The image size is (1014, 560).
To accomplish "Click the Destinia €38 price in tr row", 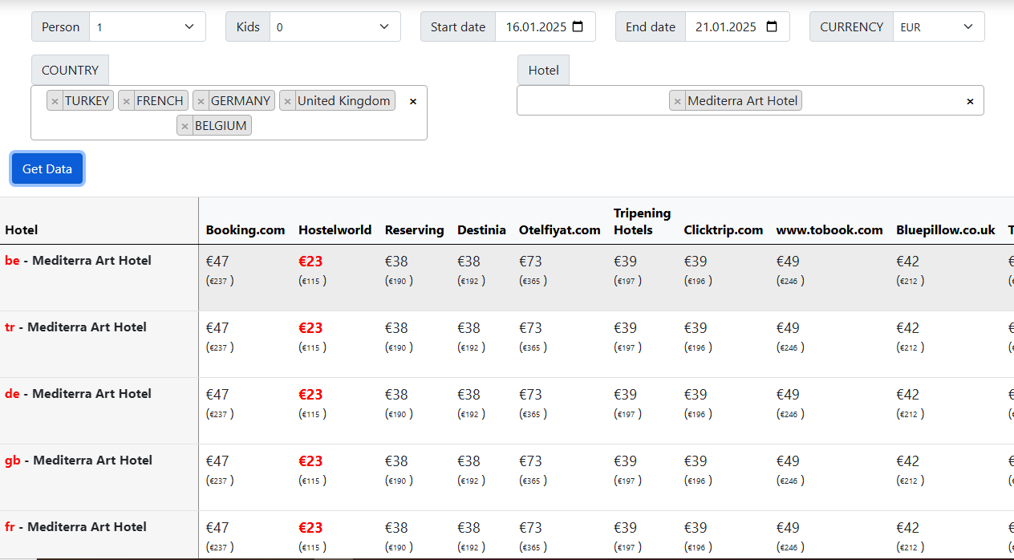I will pos(468,328).
